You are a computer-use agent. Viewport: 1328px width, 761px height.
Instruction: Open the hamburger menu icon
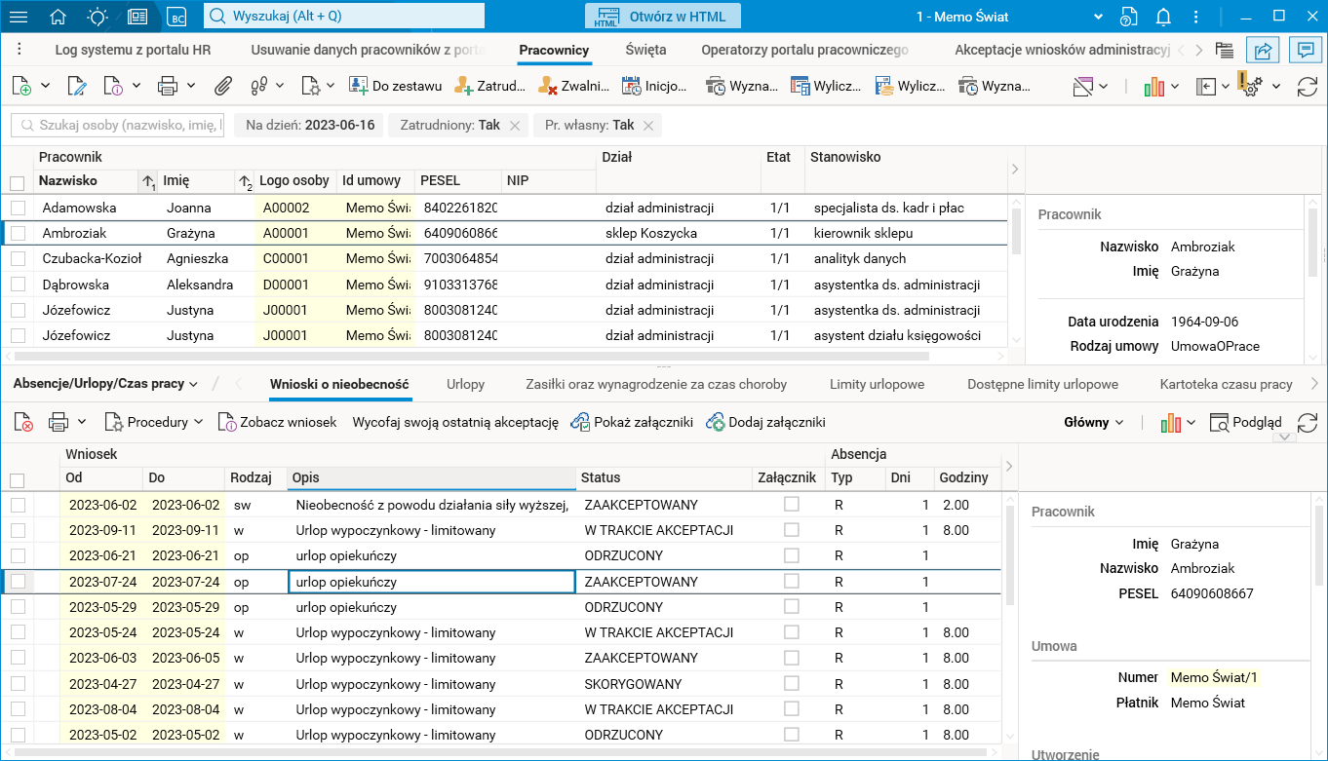click(x=19, y=17)
